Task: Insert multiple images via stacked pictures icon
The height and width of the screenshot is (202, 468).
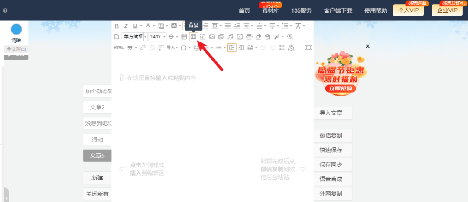Action: [221, 37]
